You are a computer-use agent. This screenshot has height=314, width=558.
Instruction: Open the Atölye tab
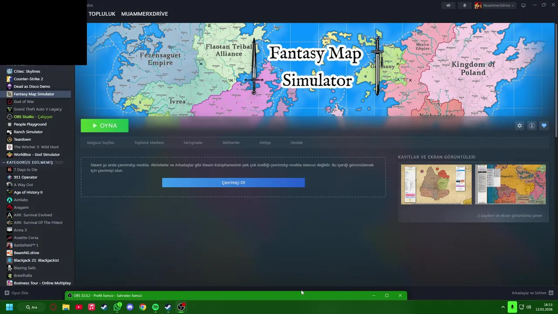[265, 143]
